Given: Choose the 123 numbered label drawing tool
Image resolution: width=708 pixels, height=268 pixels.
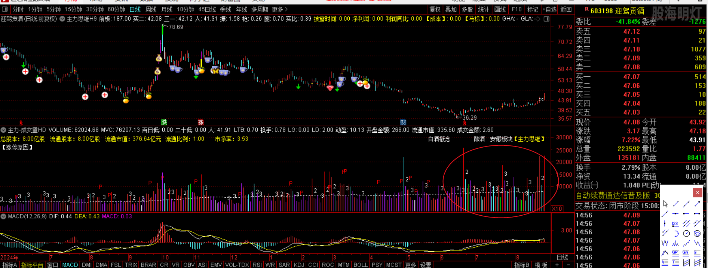Looking at the screenshot, I should click(675, 224).
